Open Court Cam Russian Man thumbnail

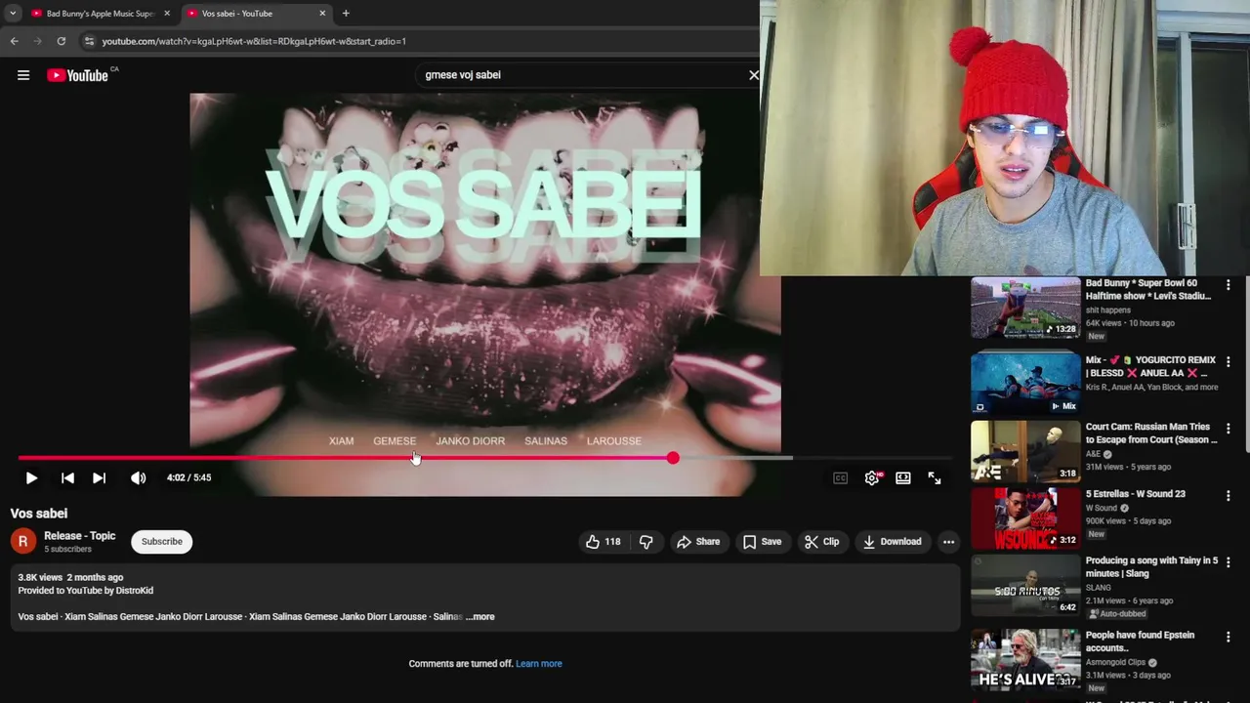[1025, 451]
